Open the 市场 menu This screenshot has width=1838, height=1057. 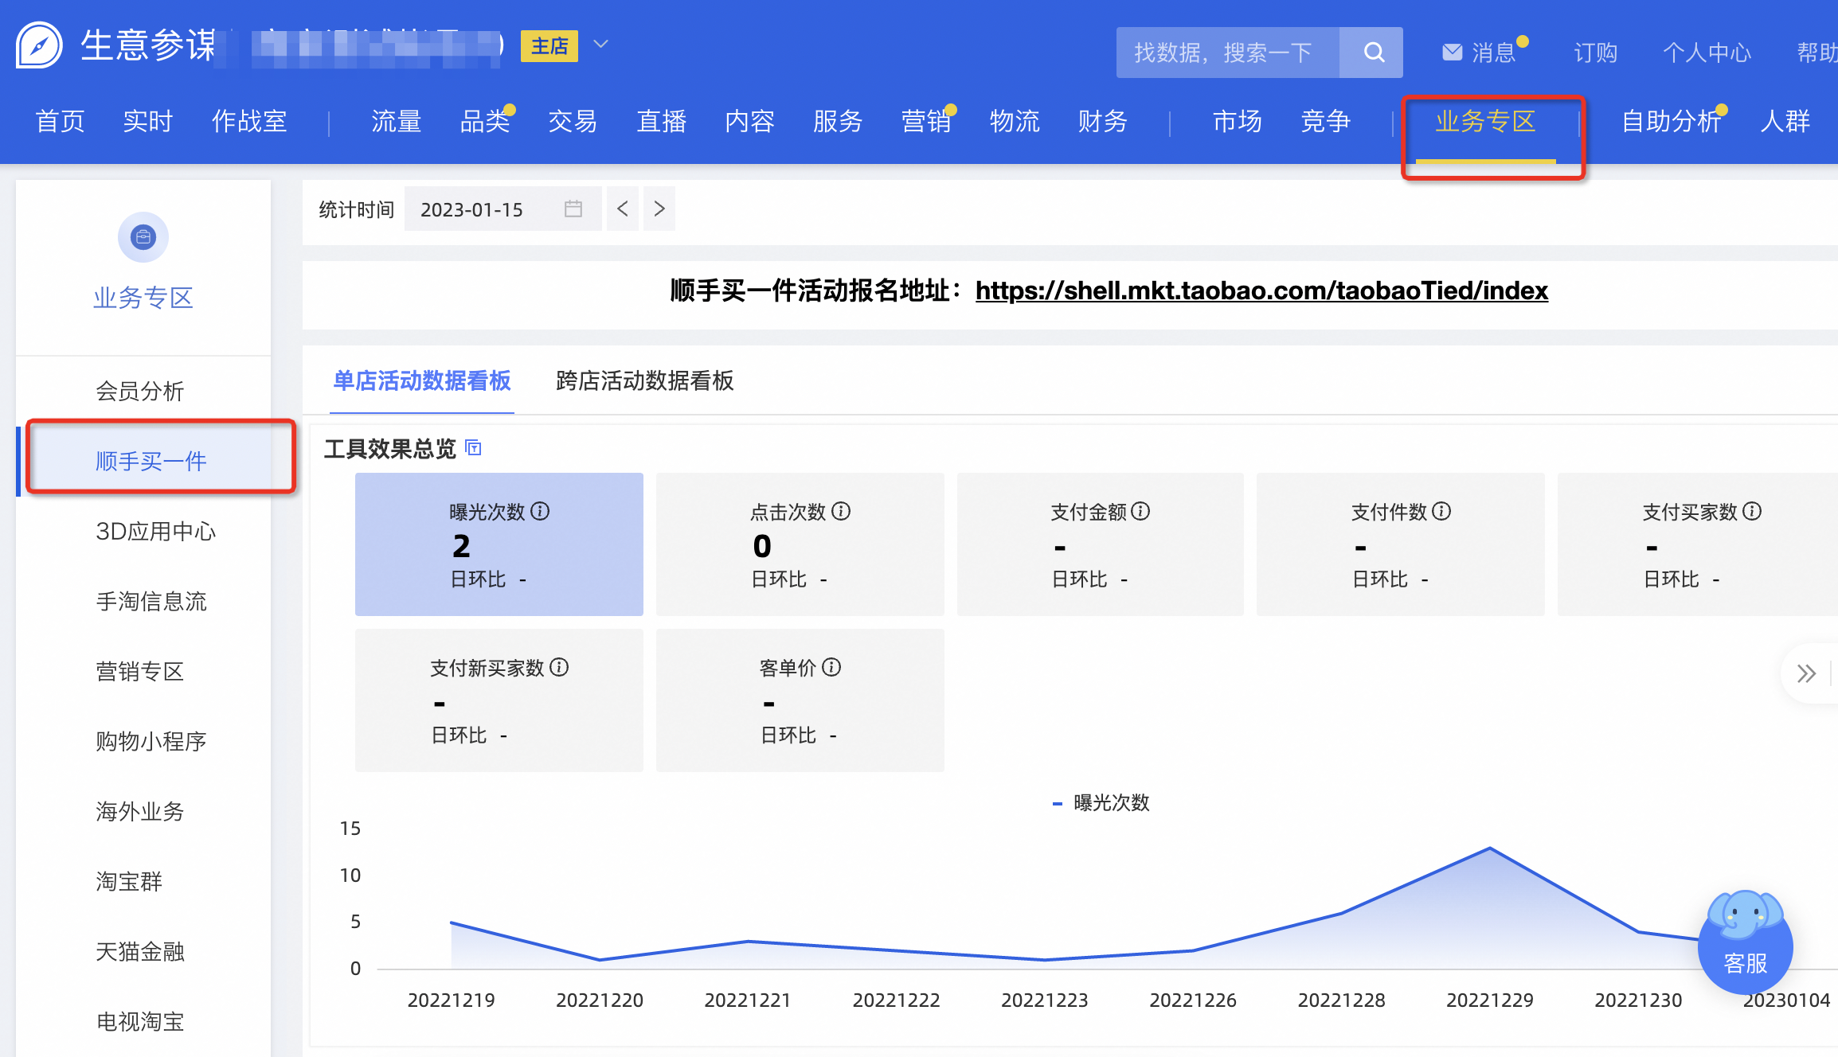[x=1238, y=121]
